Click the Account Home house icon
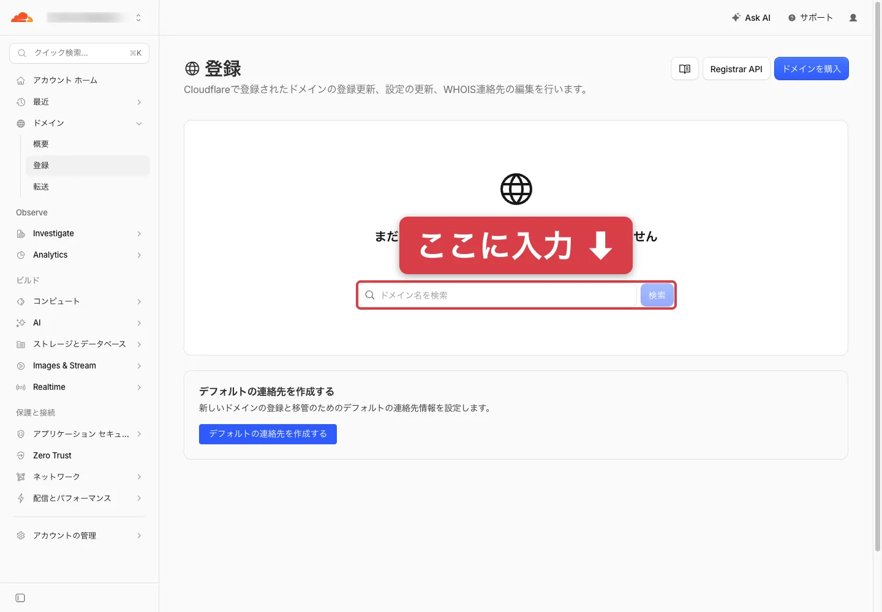The width and height of the screenshot is (882, 612). point(21,81)
